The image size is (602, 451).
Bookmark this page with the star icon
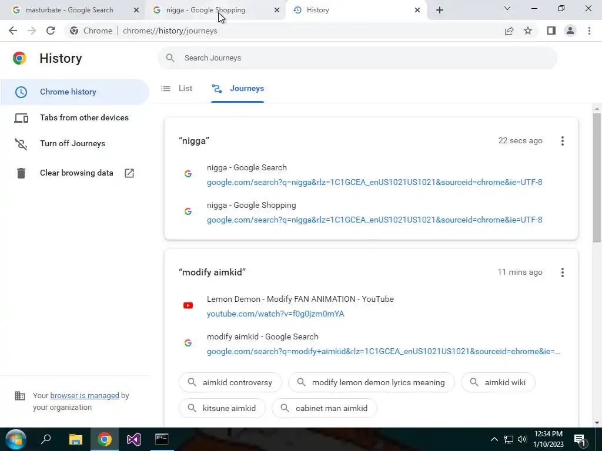click(528, 31)
